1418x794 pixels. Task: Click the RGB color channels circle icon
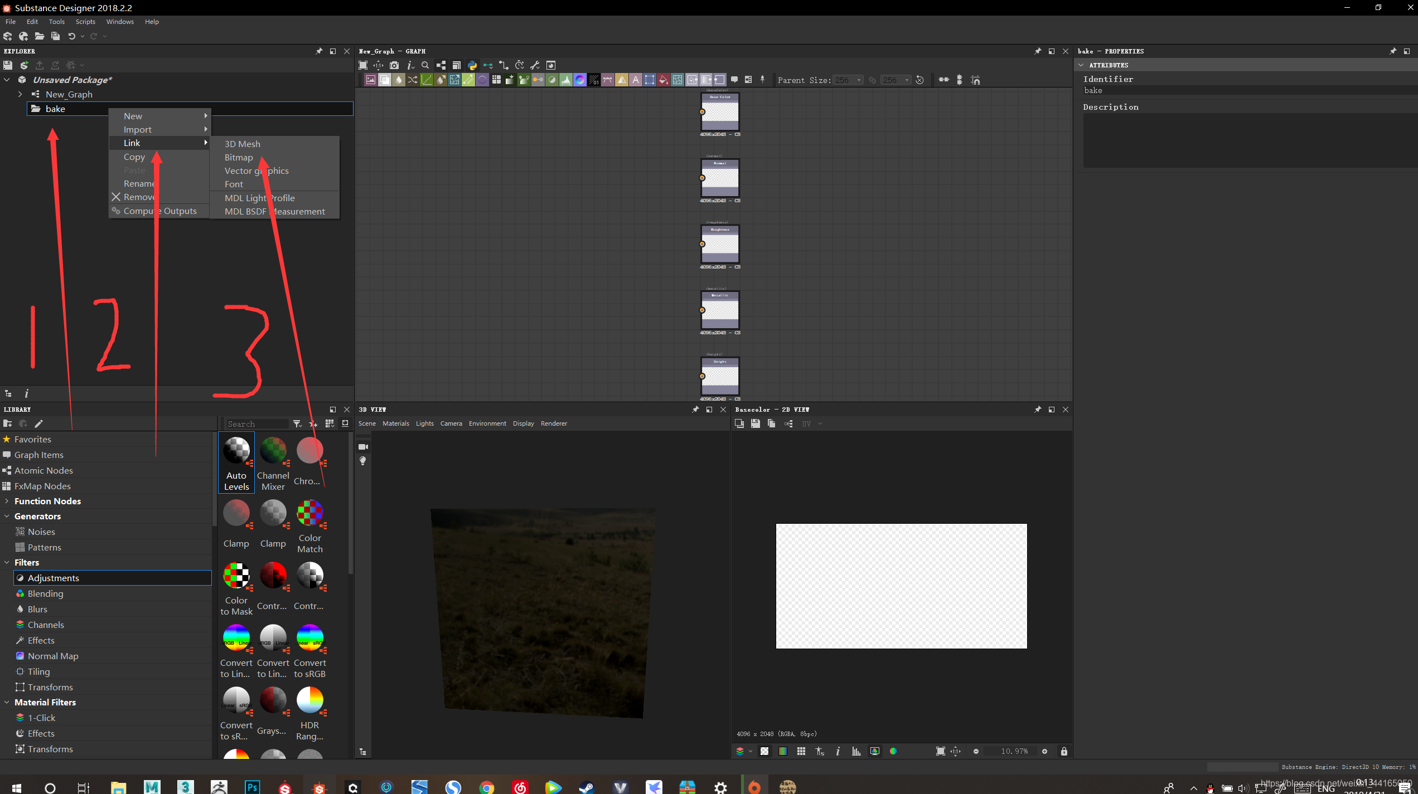893,751
